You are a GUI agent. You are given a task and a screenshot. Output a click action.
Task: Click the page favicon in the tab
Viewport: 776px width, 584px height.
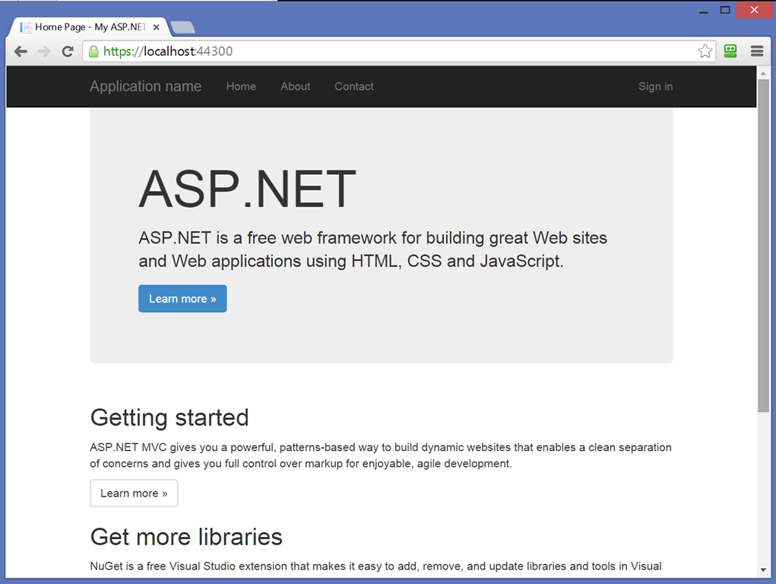[26, 27]
